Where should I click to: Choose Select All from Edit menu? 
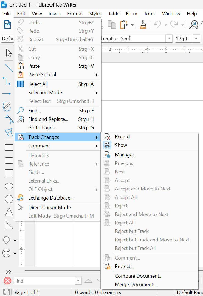pyautogui.click(x=38, y=84)
